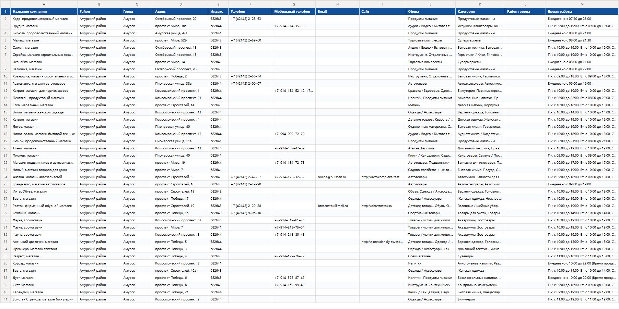
Task: Click the cell "Пентагон, продуктовый магазин"
Action: (x=44, y=98)
